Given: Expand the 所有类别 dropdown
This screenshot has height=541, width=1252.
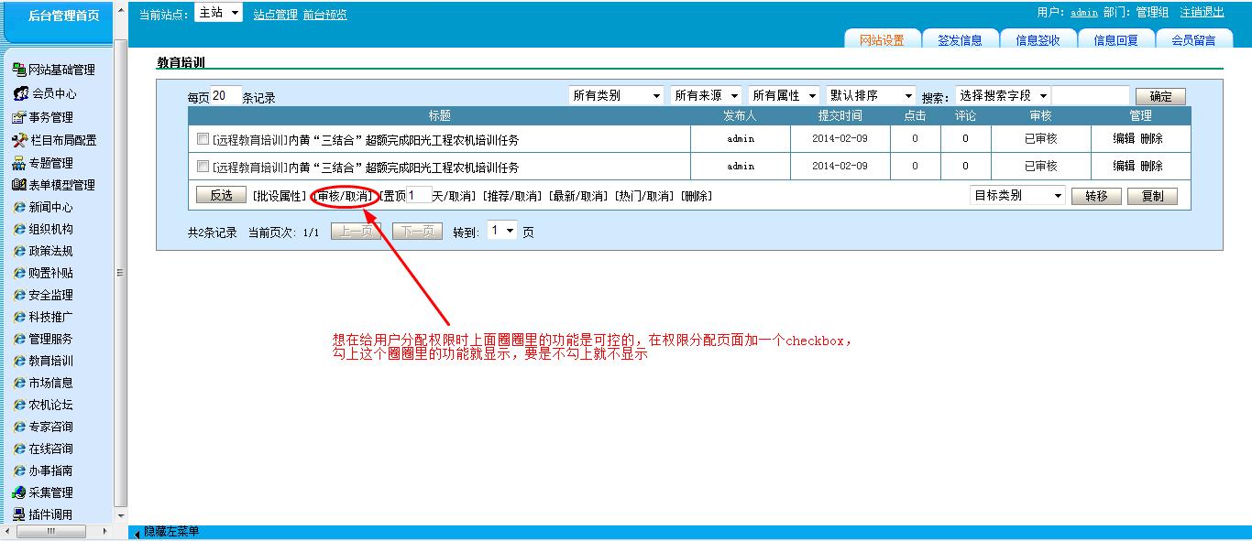Looking at the screenshot, I should click(x=616, y=96).
